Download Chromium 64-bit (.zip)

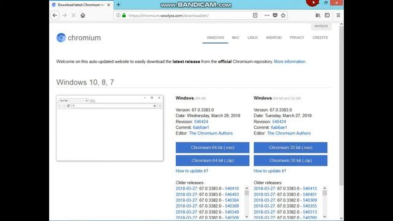[212, 161]
